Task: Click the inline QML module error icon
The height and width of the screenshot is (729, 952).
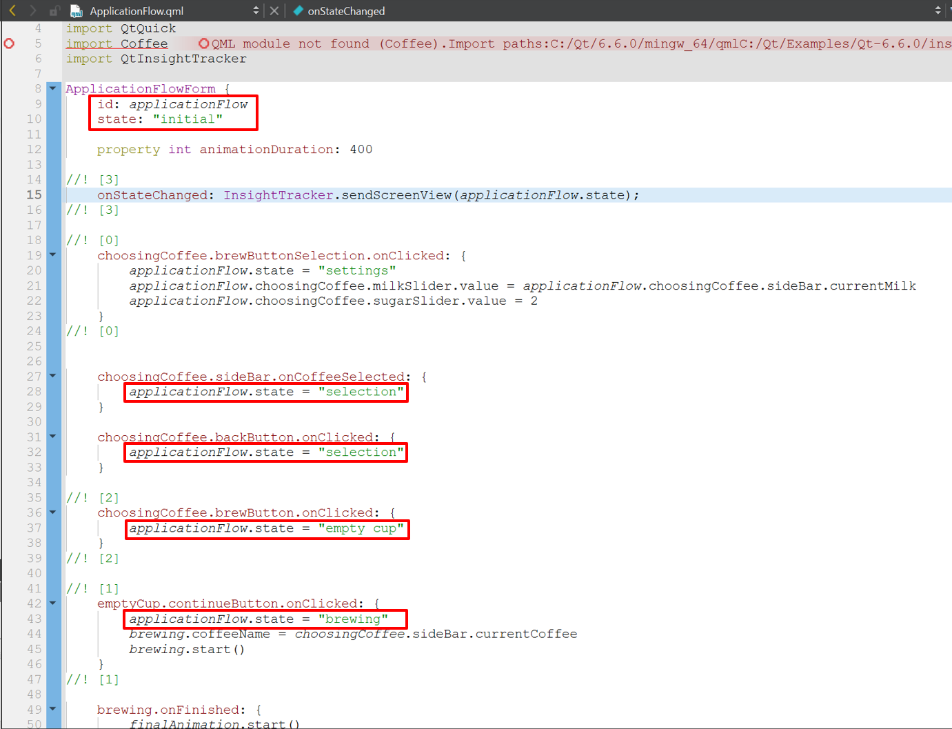Action: [x=203, y=43]
